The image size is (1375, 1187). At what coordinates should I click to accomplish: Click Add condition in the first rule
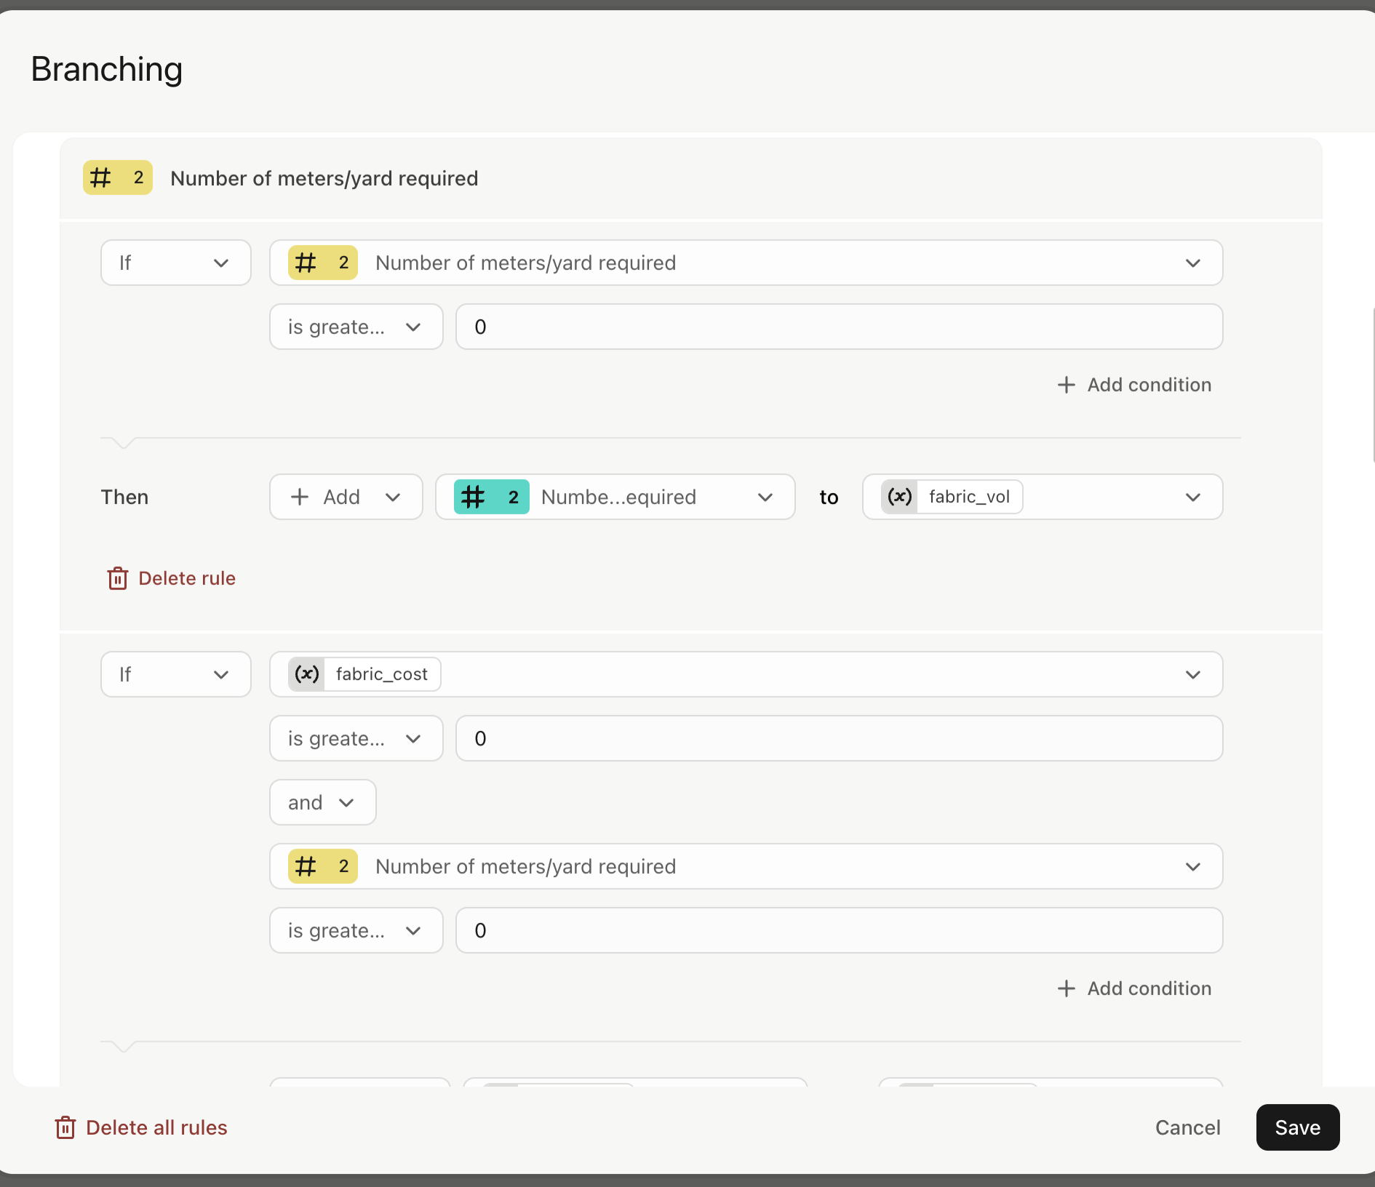point(1133,385)
